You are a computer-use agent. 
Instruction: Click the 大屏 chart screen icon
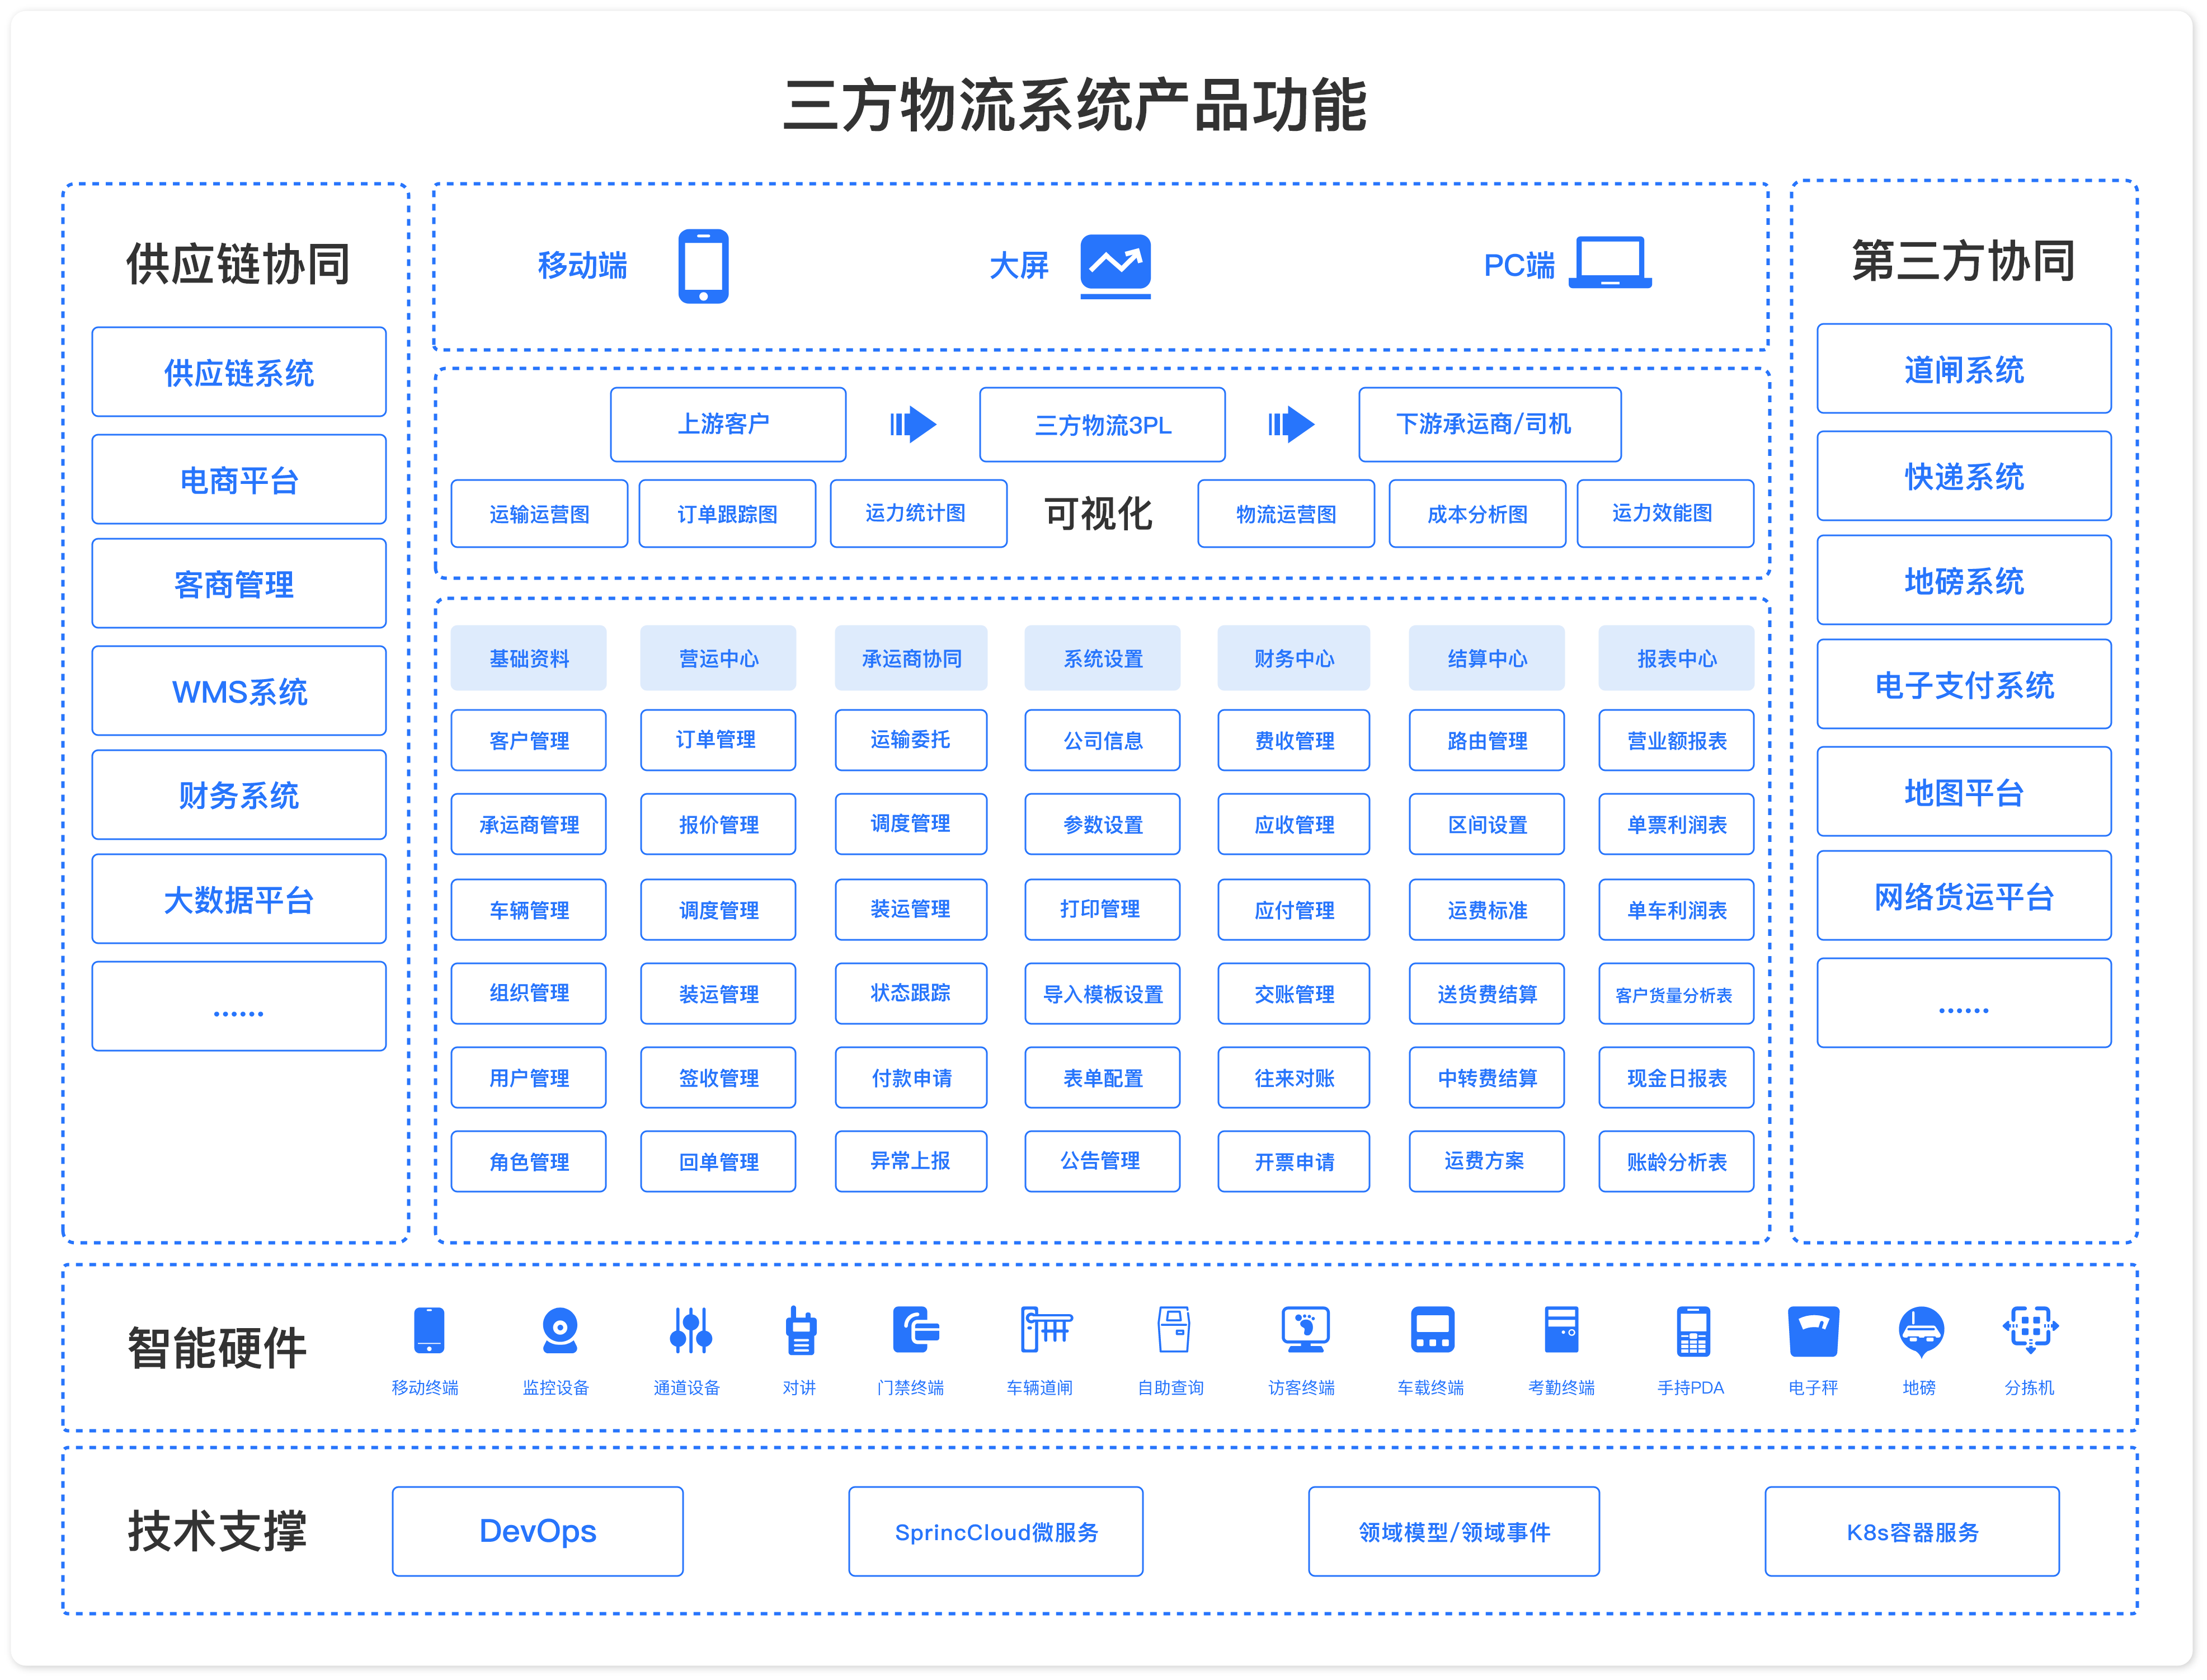[1115, 266]
